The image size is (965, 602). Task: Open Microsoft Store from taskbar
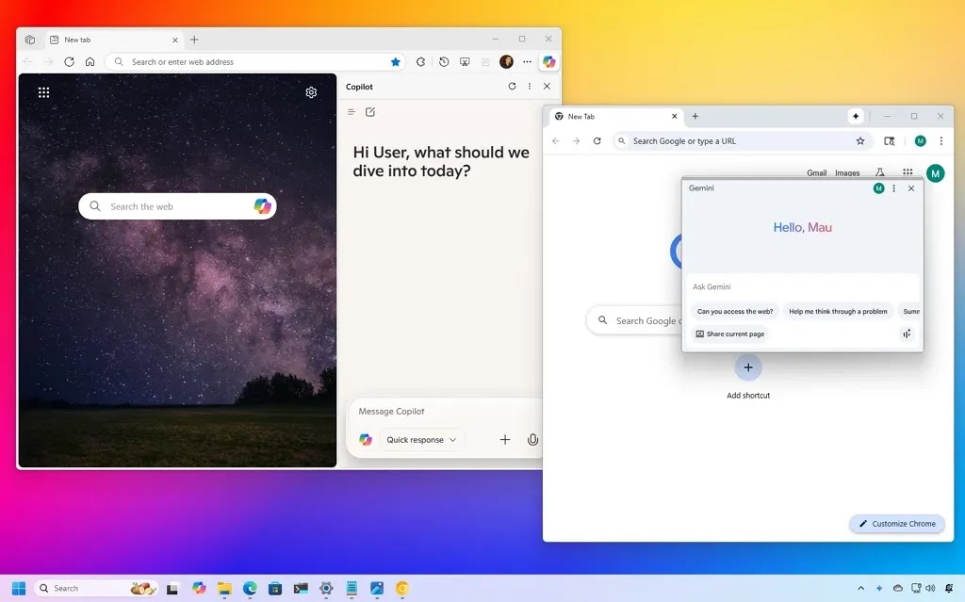click(275, 589)
